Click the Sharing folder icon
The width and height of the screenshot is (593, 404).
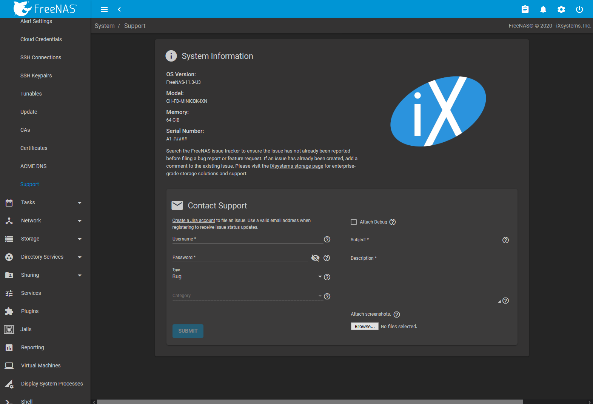pyautogui.click(x=9, y=275)
